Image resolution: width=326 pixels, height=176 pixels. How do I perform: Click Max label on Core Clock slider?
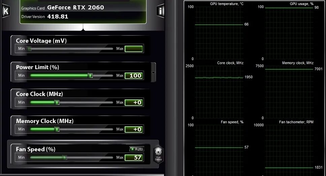(x=120, y=102)
